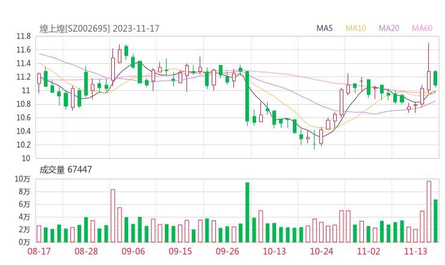This screenshot has width=445, height=265.
Task: Click the 09-26 date axis label
Action: click(x=227, y=251)
